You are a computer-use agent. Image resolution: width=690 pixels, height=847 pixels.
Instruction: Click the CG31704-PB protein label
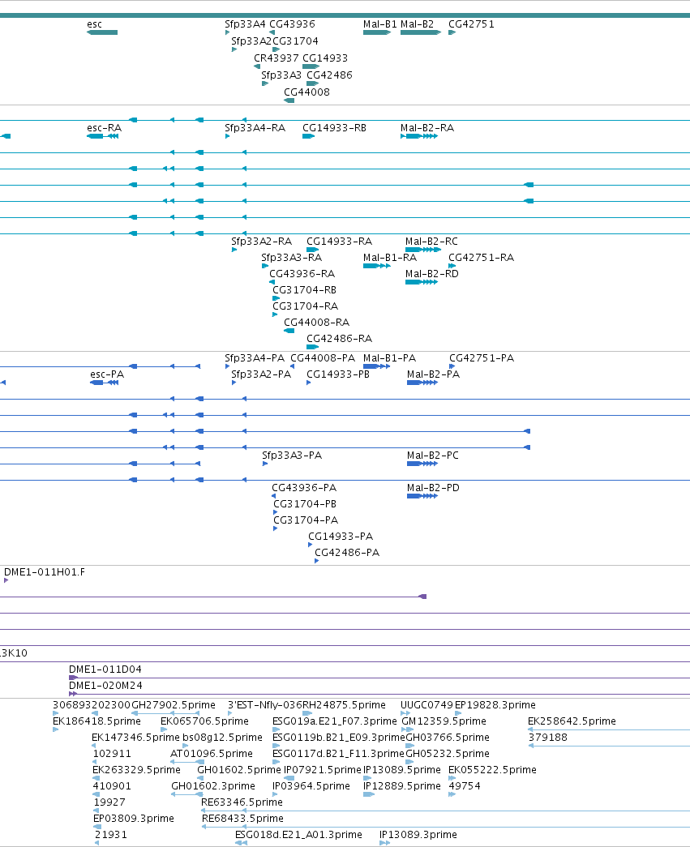305,503
